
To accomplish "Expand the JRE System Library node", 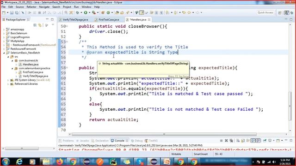I will tap(8, 80).
